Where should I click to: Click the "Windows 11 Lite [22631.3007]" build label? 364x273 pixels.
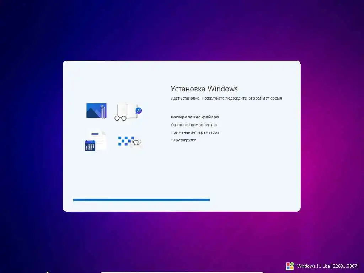[x=328, y=266]
